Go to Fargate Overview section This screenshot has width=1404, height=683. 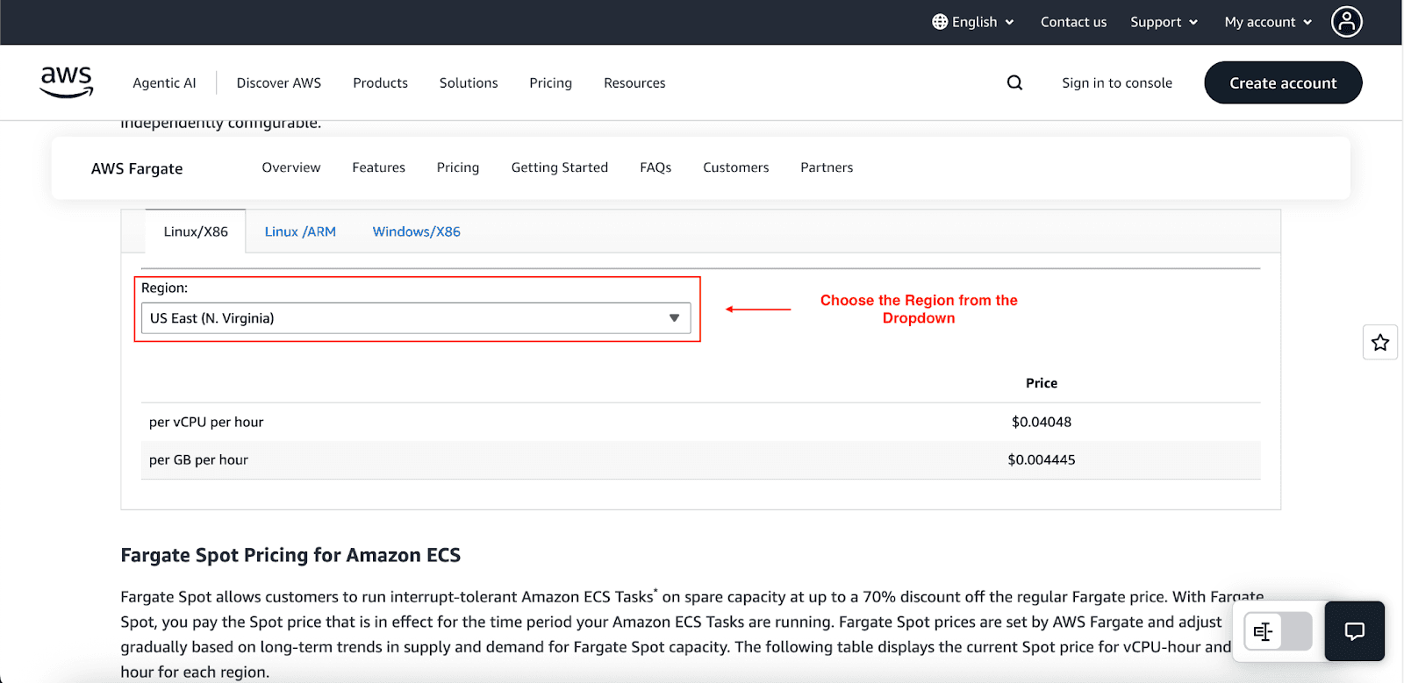pyautogui.click(x=291, y=167)
